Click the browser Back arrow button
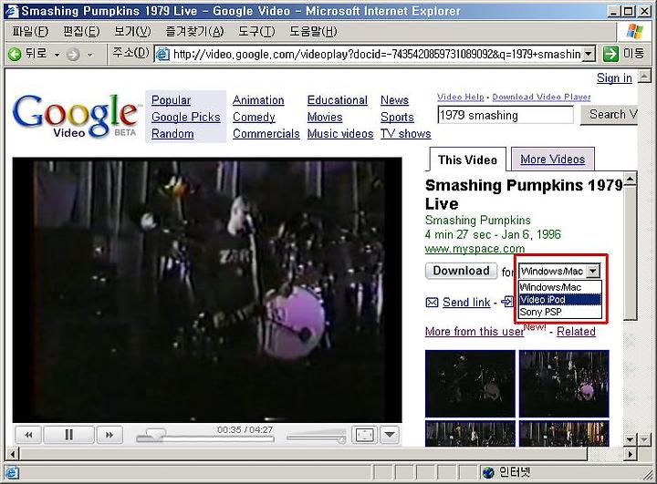The image size is (657, 484). [16, 55]
